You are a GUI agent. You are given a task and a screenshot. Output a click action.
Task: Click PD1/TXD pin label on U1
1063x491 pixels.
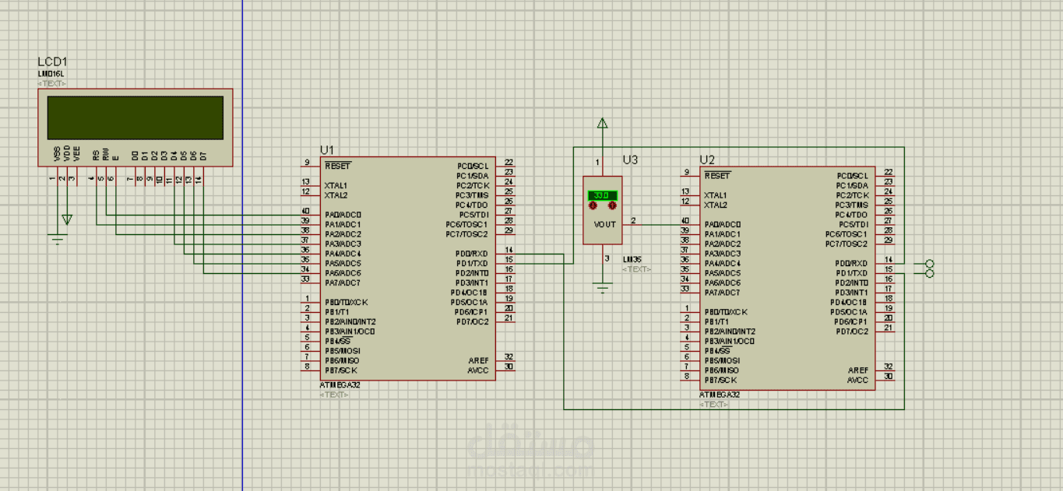pyautogui.click(x=472, y=263)
